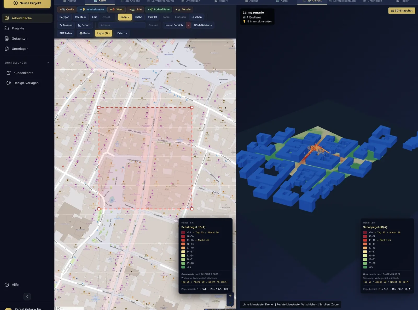
Task: Click the OSM-Gebäude button
Action: tap(203, 25)
